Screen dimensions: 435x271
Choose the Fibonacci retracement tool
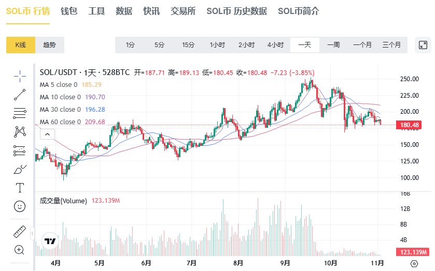[20, 113]
